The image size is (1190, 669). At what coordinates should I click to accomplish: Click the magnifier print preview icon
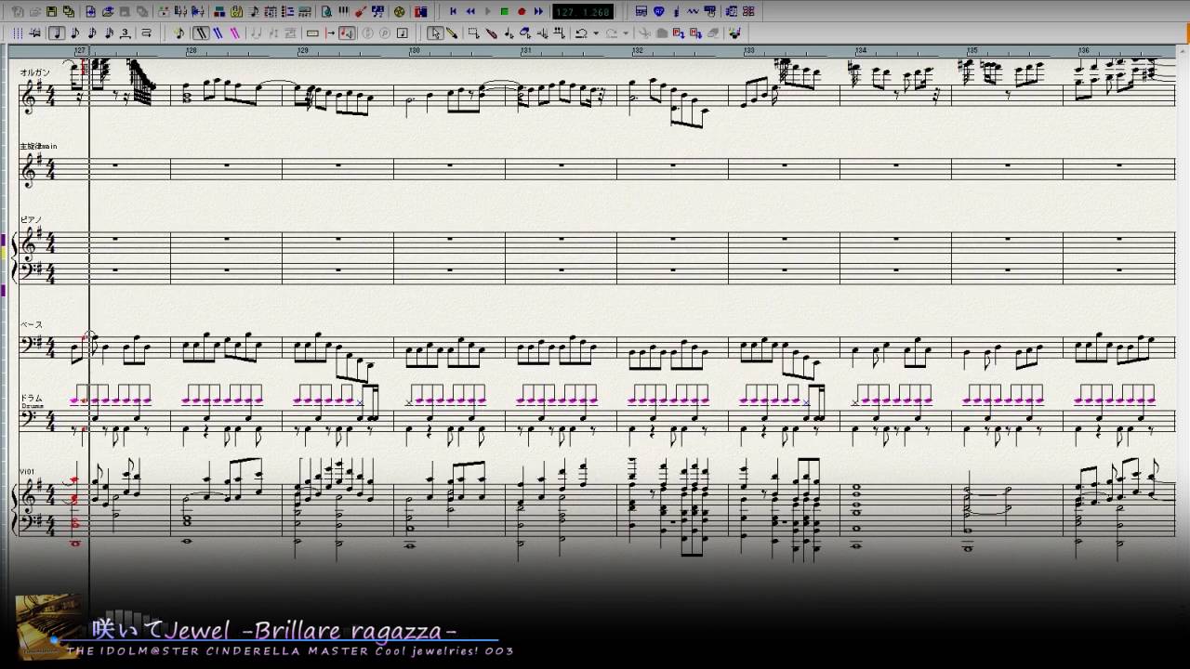pyautogui.click(x=326, y=12)
